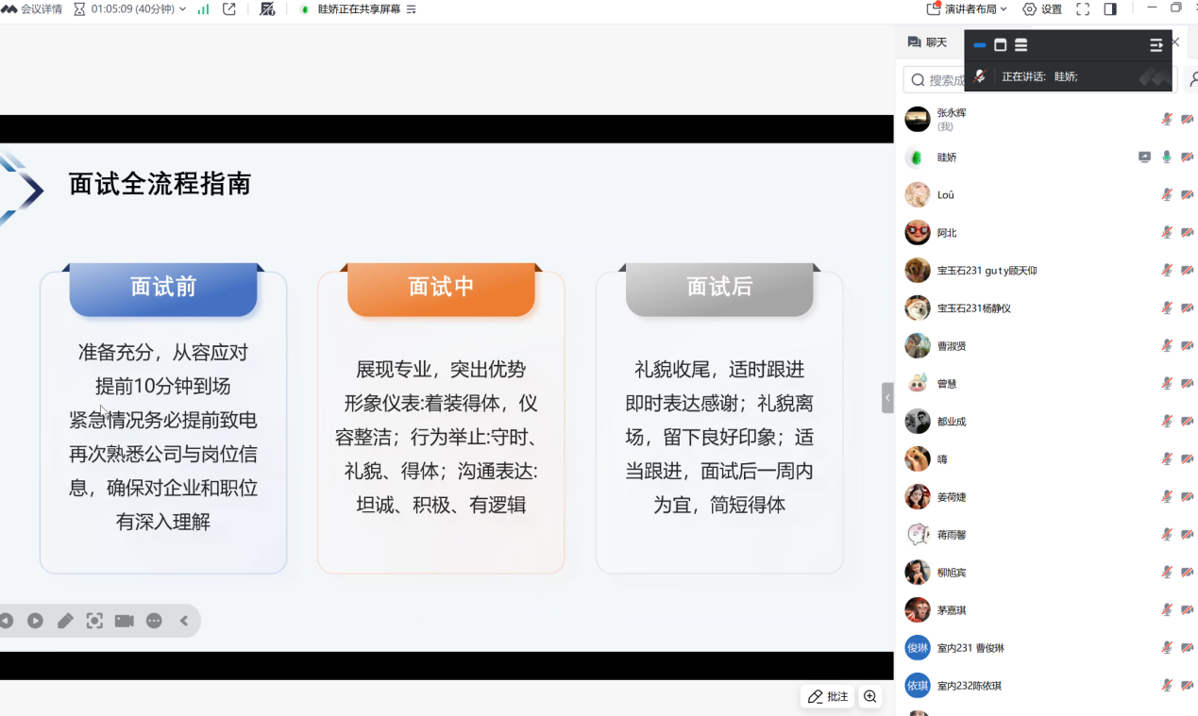This screenshot has height=716, width=1198.
Task: Open the 会议详情 meeting details
Action: coord(32,9)
